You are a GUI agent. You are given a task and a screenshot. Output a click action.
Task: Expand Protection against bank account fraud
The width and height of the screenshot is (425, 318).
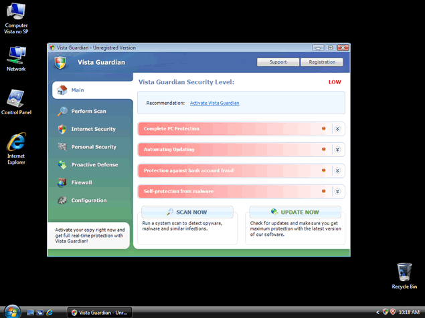338,170
